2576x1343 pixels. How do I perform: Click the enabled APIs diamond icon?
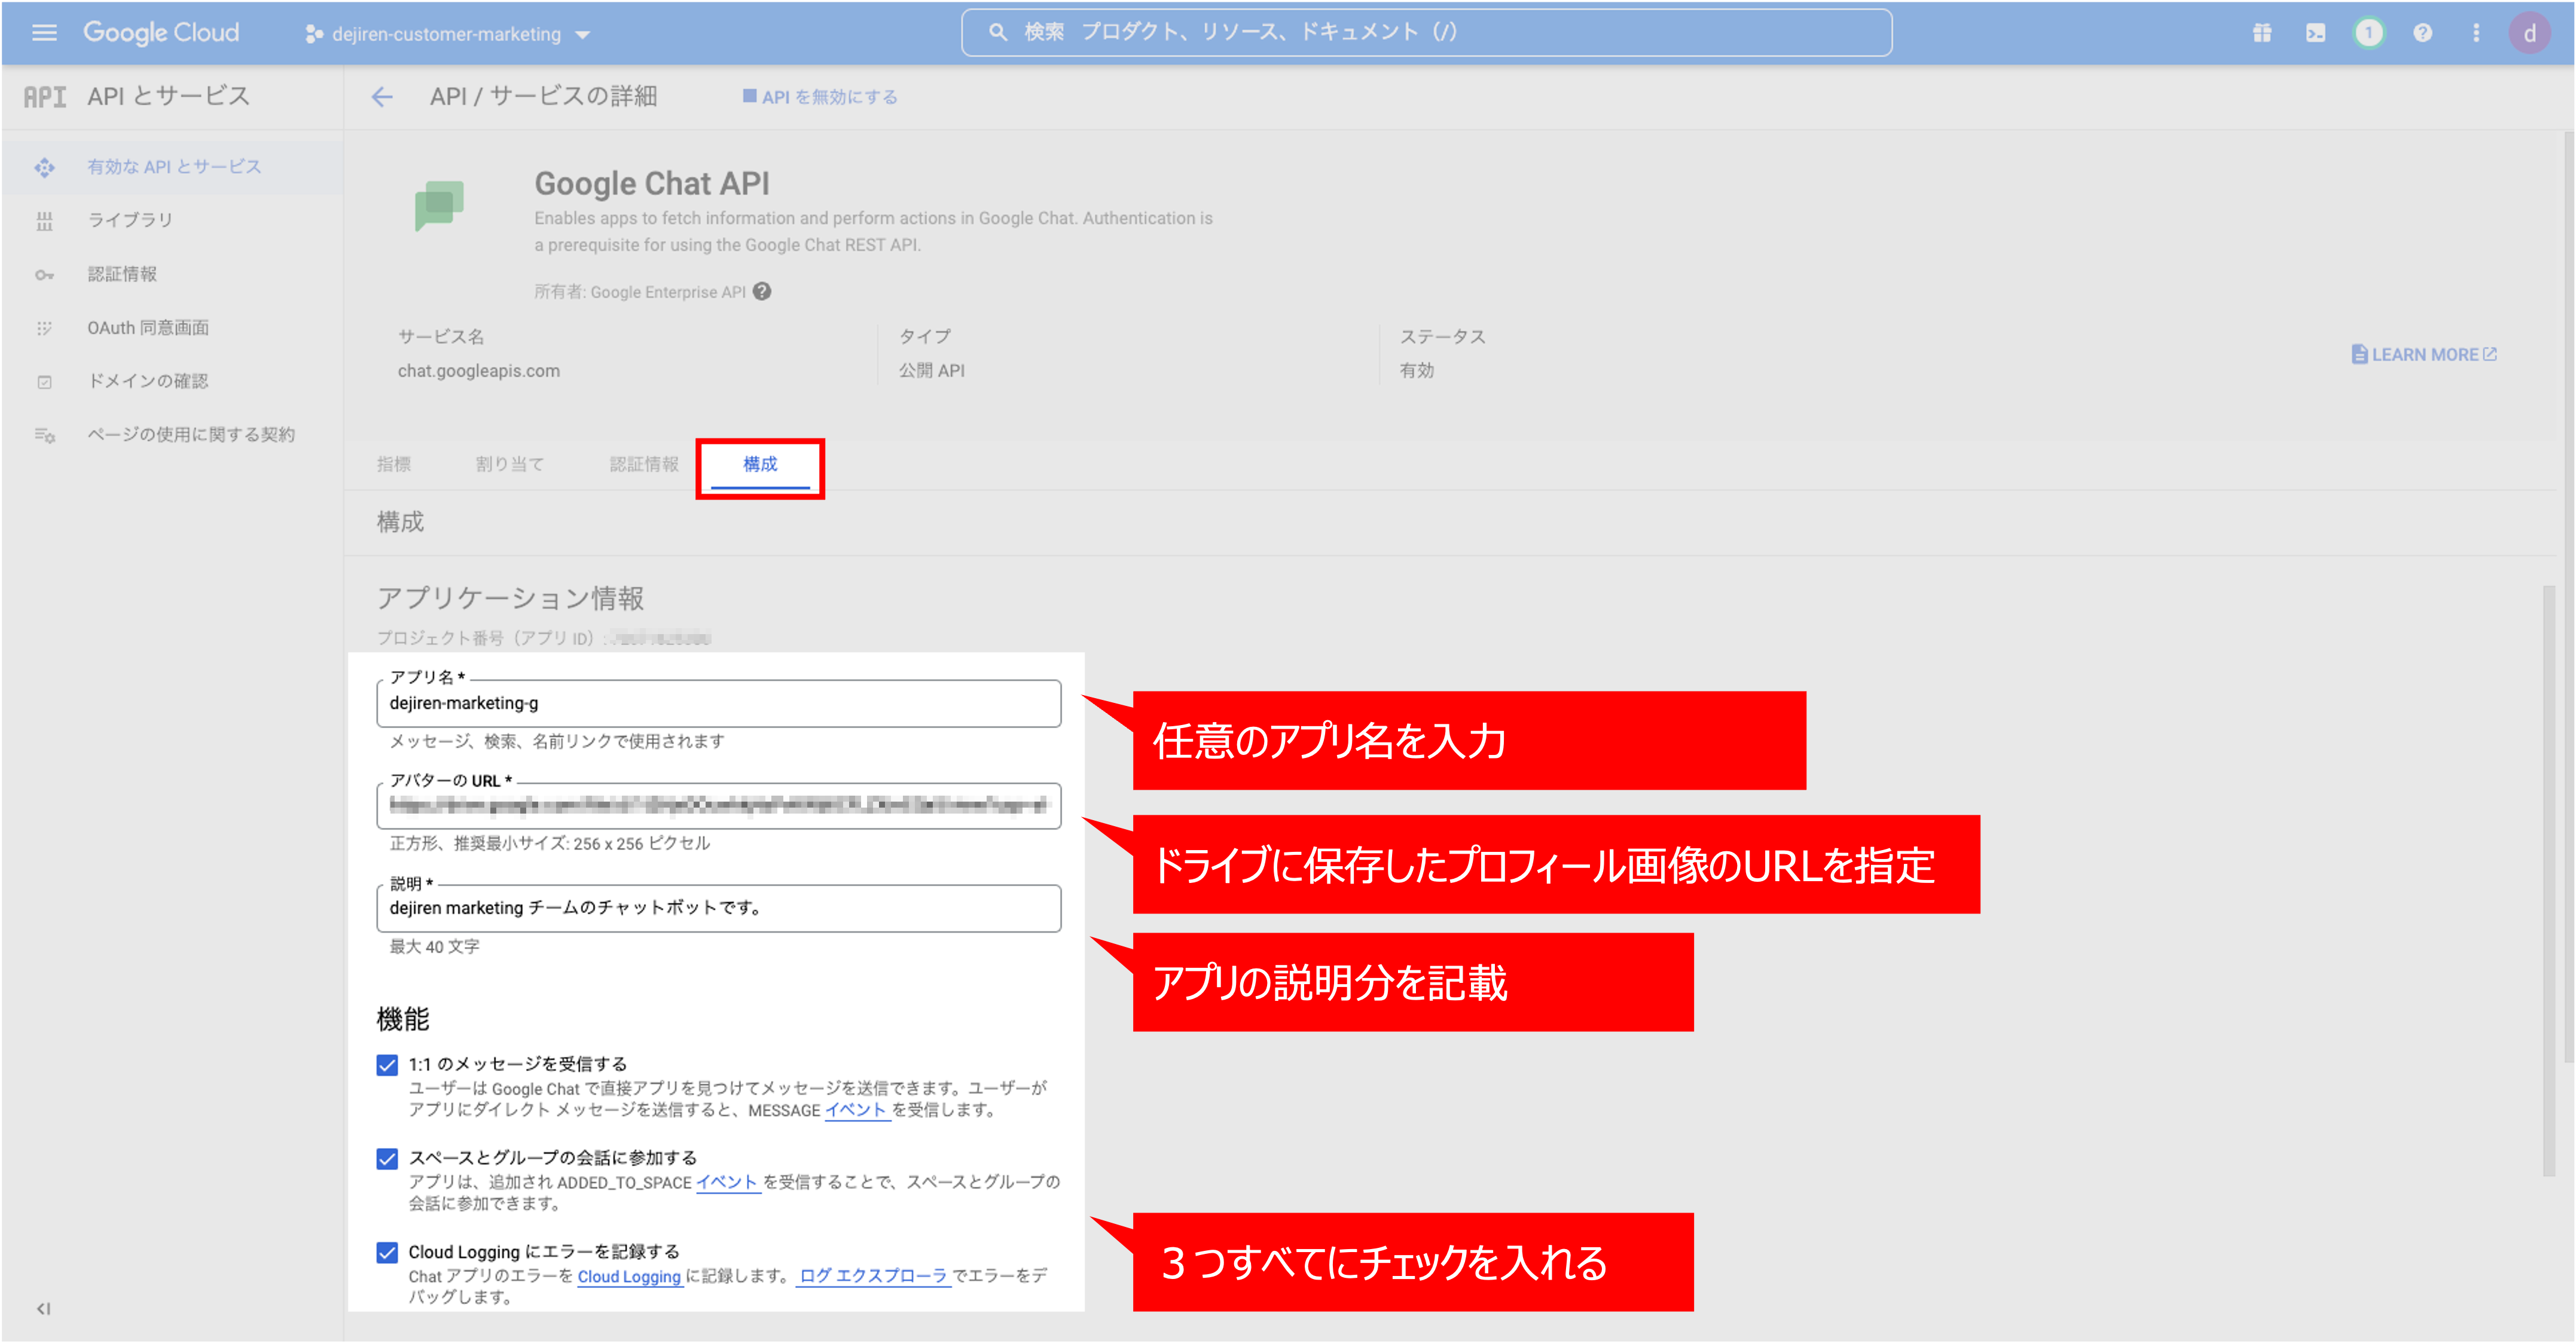(44, 167)
